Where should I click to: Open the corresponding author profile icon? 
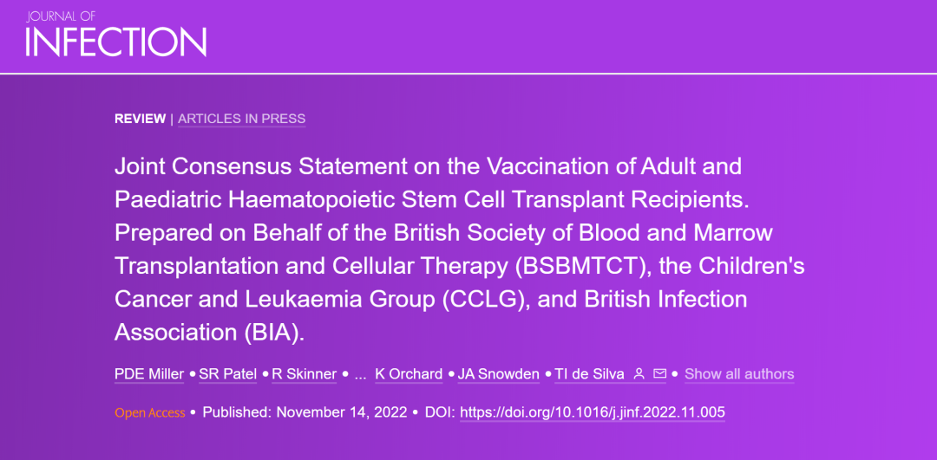coord(639,374)
